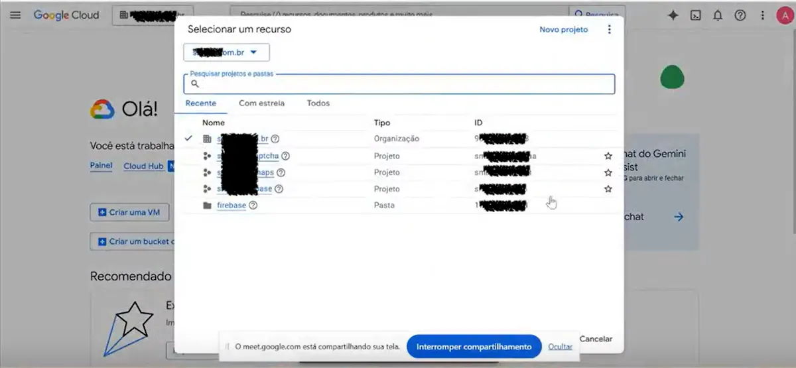The width and height of the screenshot is (796, 368).
Task: Click the arrow icon next to chat card
Action: coord(679,217)
